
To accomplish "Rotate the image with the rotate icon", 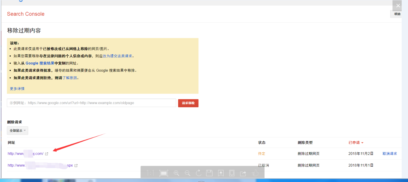I will click(x=199, y=173).
